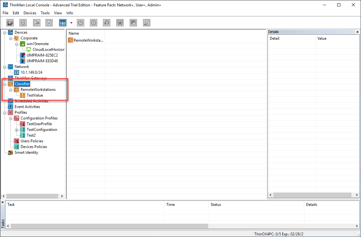This screenshot has width=361, height=237.
Task: Click the Users Policies icon
Action: pyautogui.click(x=17, y=141)
